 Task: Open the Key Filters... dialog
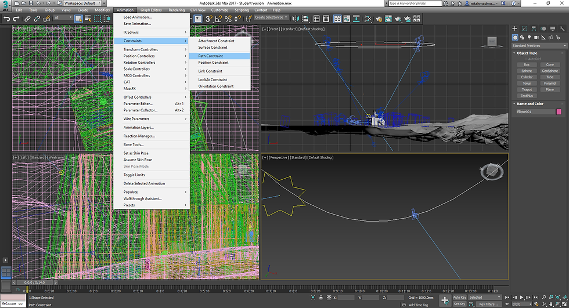488,304
